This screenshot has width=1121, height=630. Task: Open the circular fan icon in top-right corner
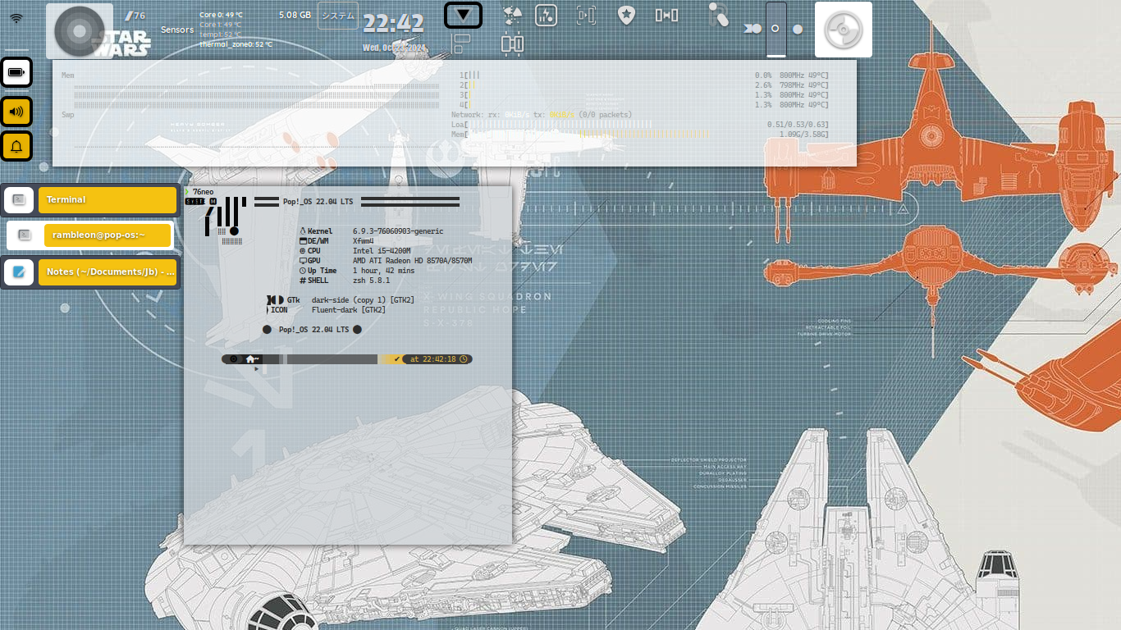point(843,30)
